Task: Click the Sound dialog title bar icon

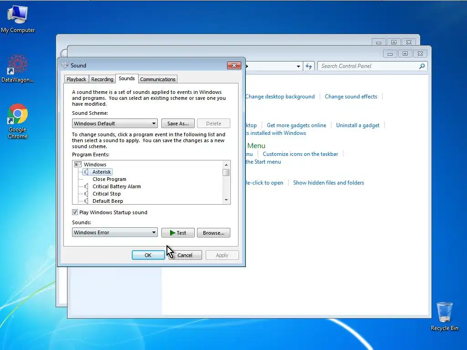Action: (x=65, y=65)
